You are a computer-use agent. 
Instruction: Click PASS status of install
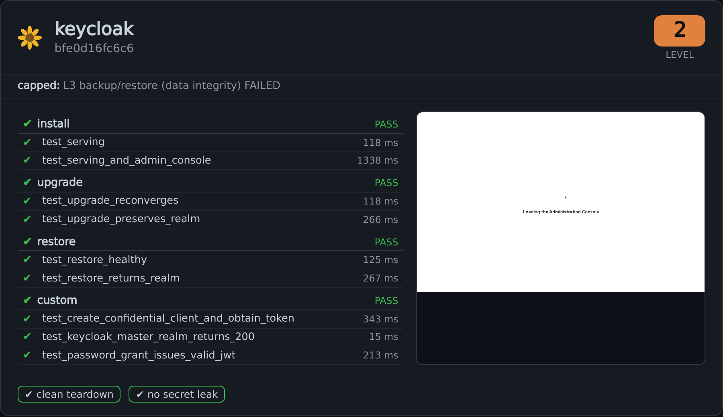click(386, 124)
